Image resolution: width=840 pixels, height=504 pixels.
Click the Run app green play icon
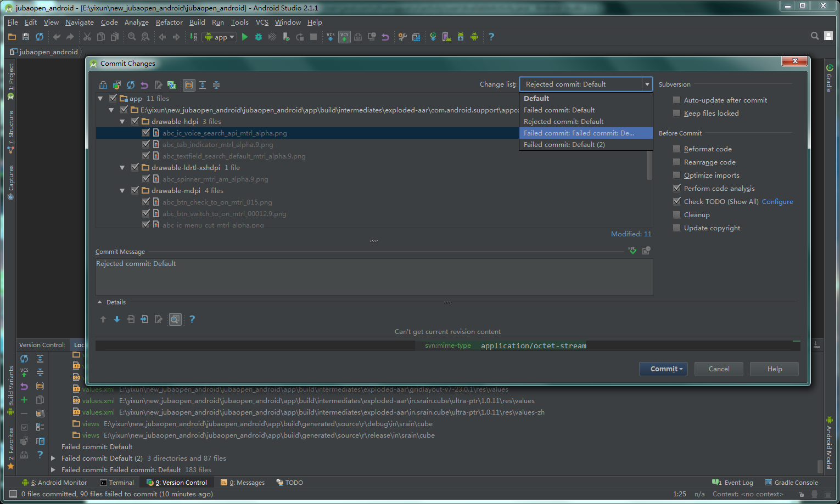245,37
